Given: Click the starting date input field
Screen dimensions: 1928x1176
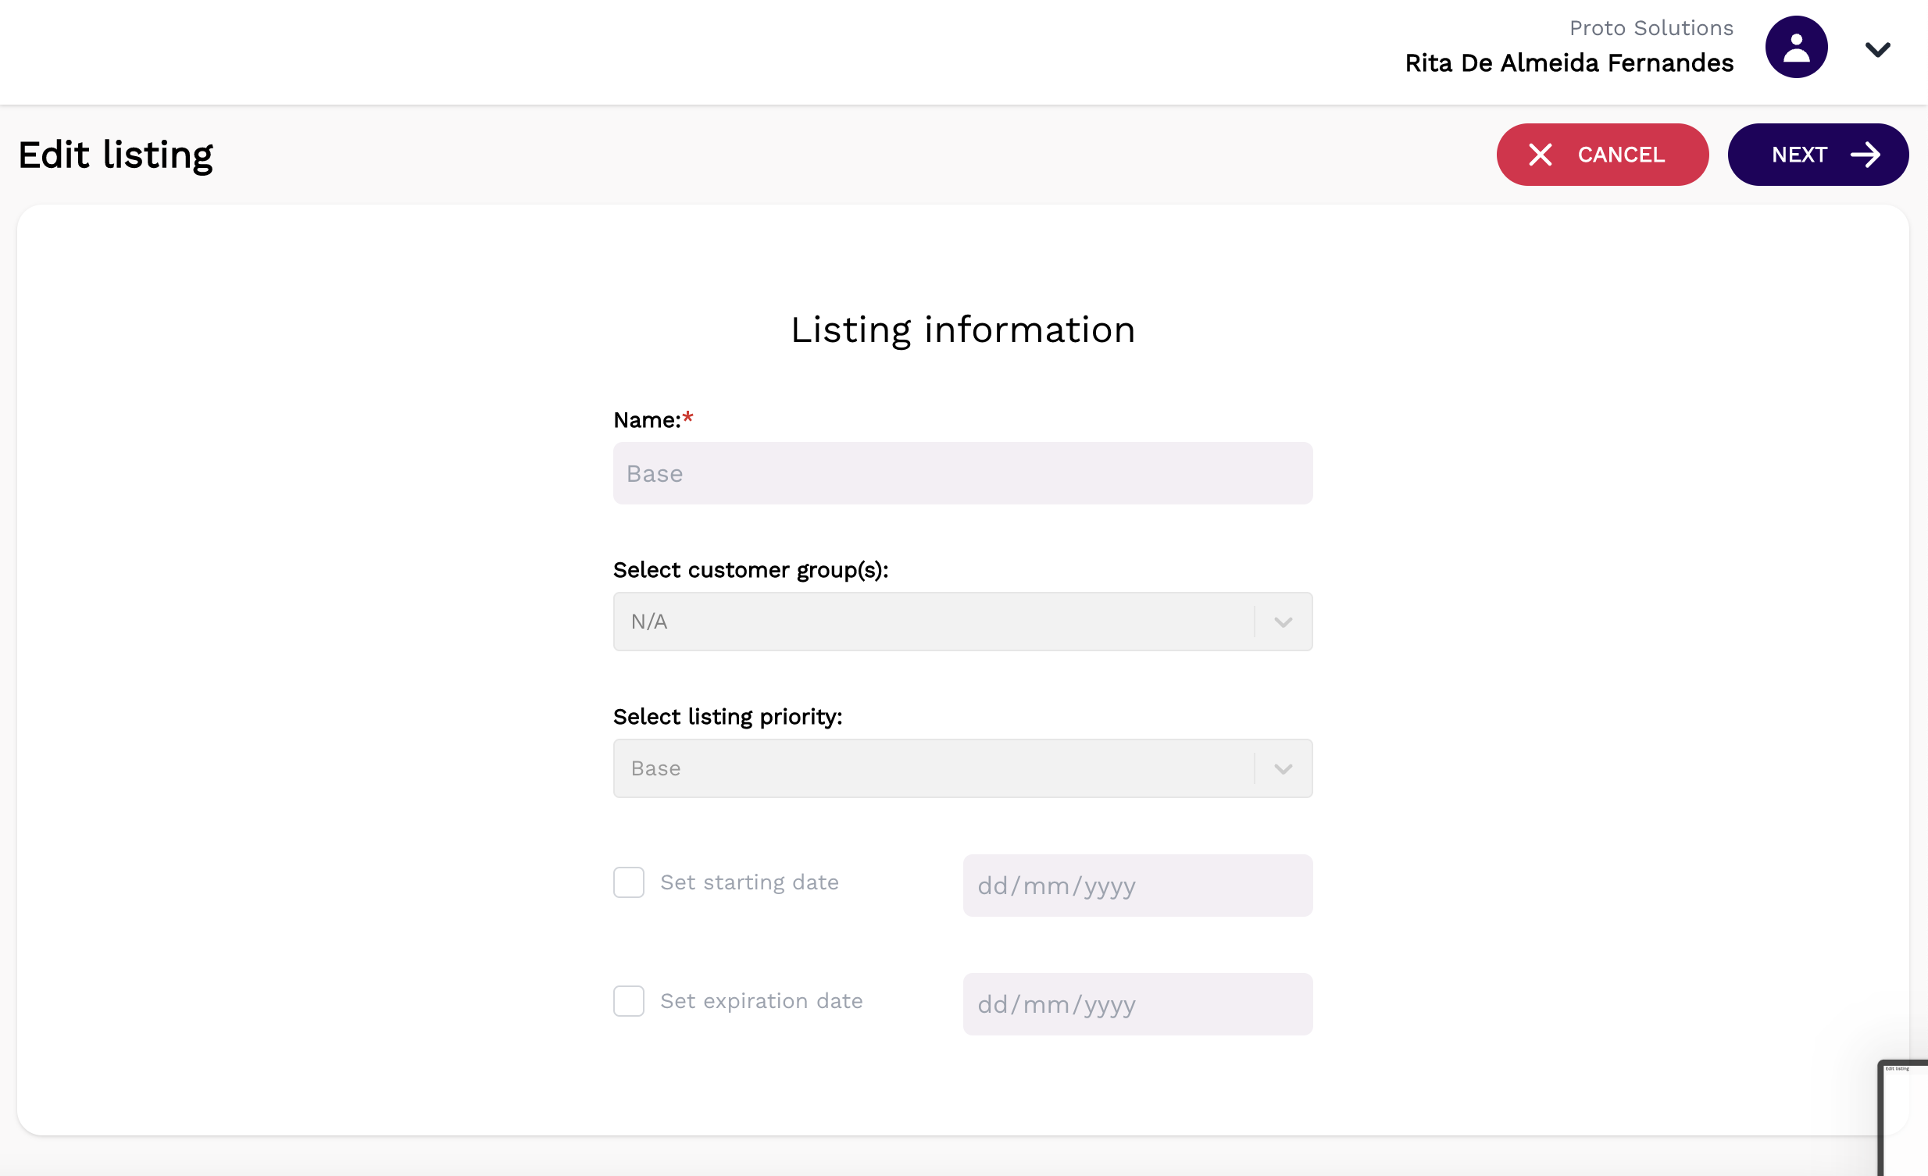Looking at the screenshot, I should coord(1137,886).
